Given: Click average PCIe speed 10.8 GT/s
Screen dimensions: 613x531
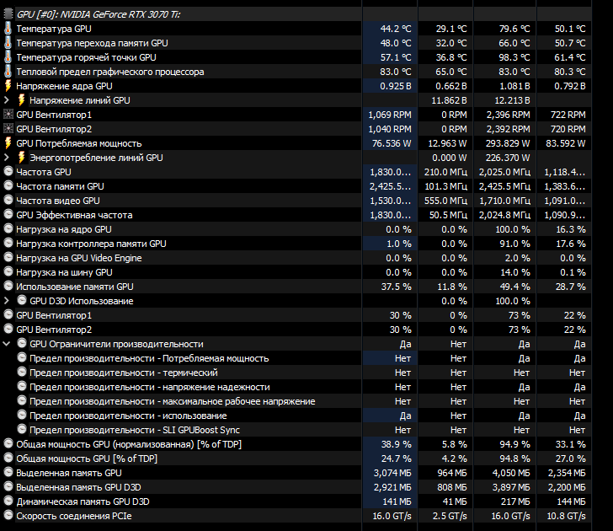Looking at the screenshot, I should point(566,516).
